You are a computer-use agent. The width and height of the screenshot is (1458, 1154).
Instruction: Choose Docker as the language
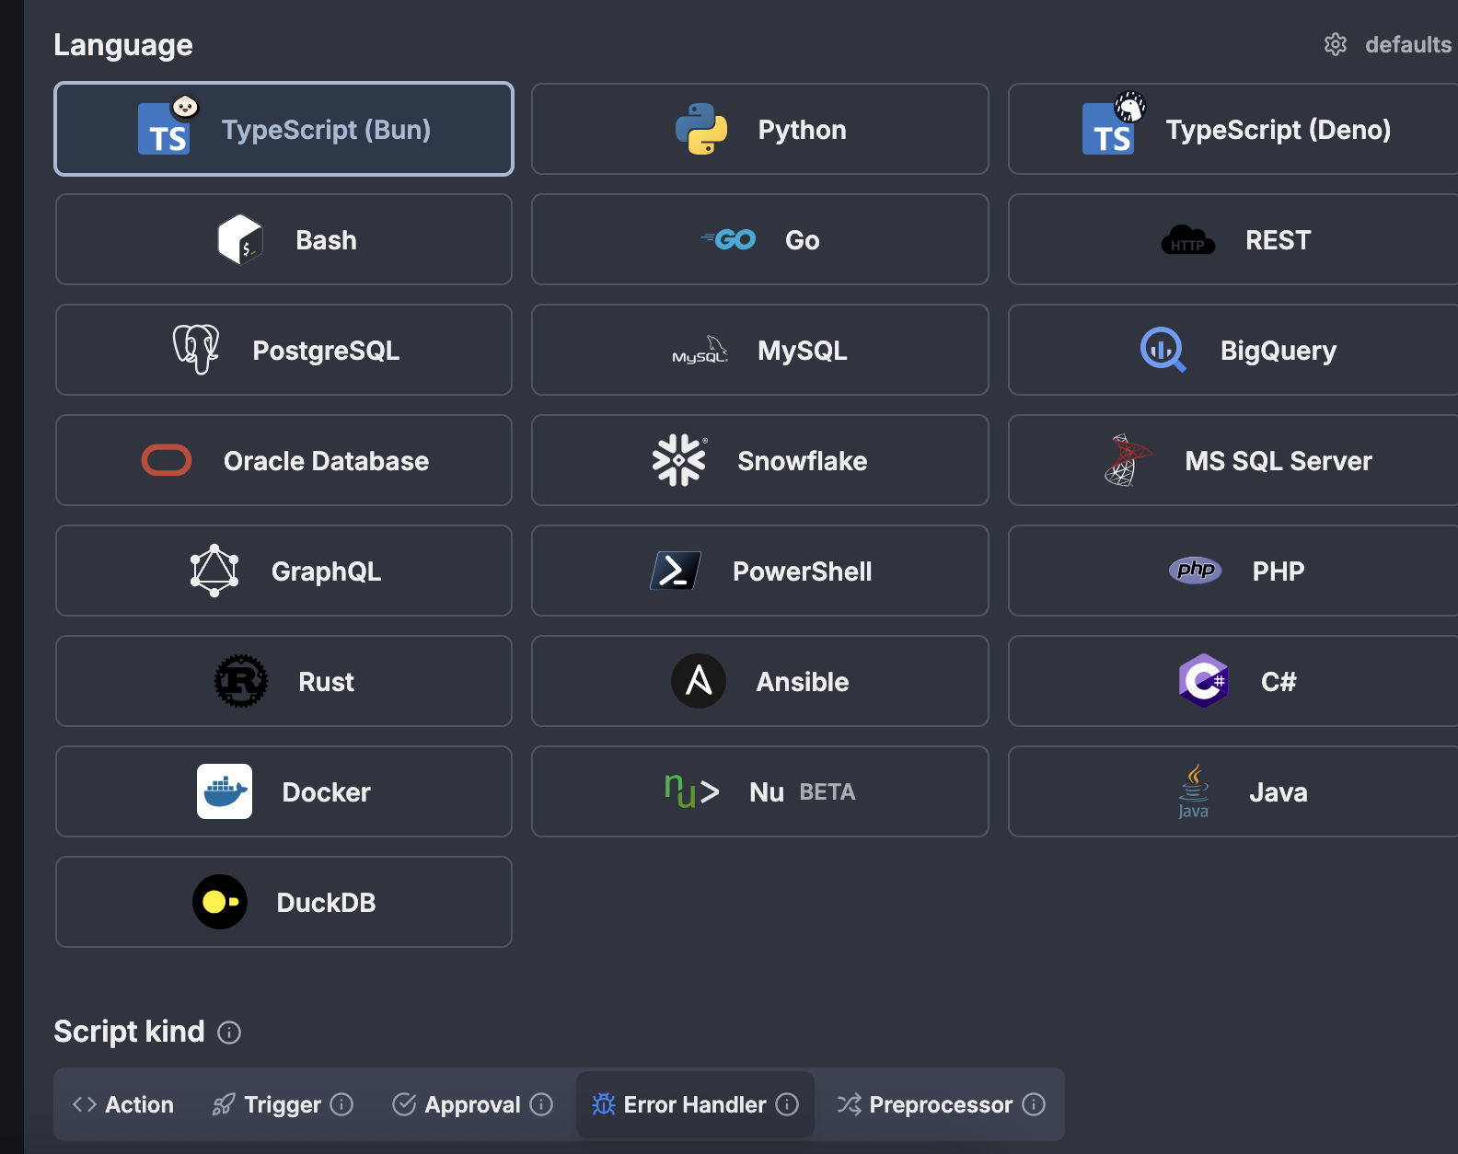coord(283,791)
